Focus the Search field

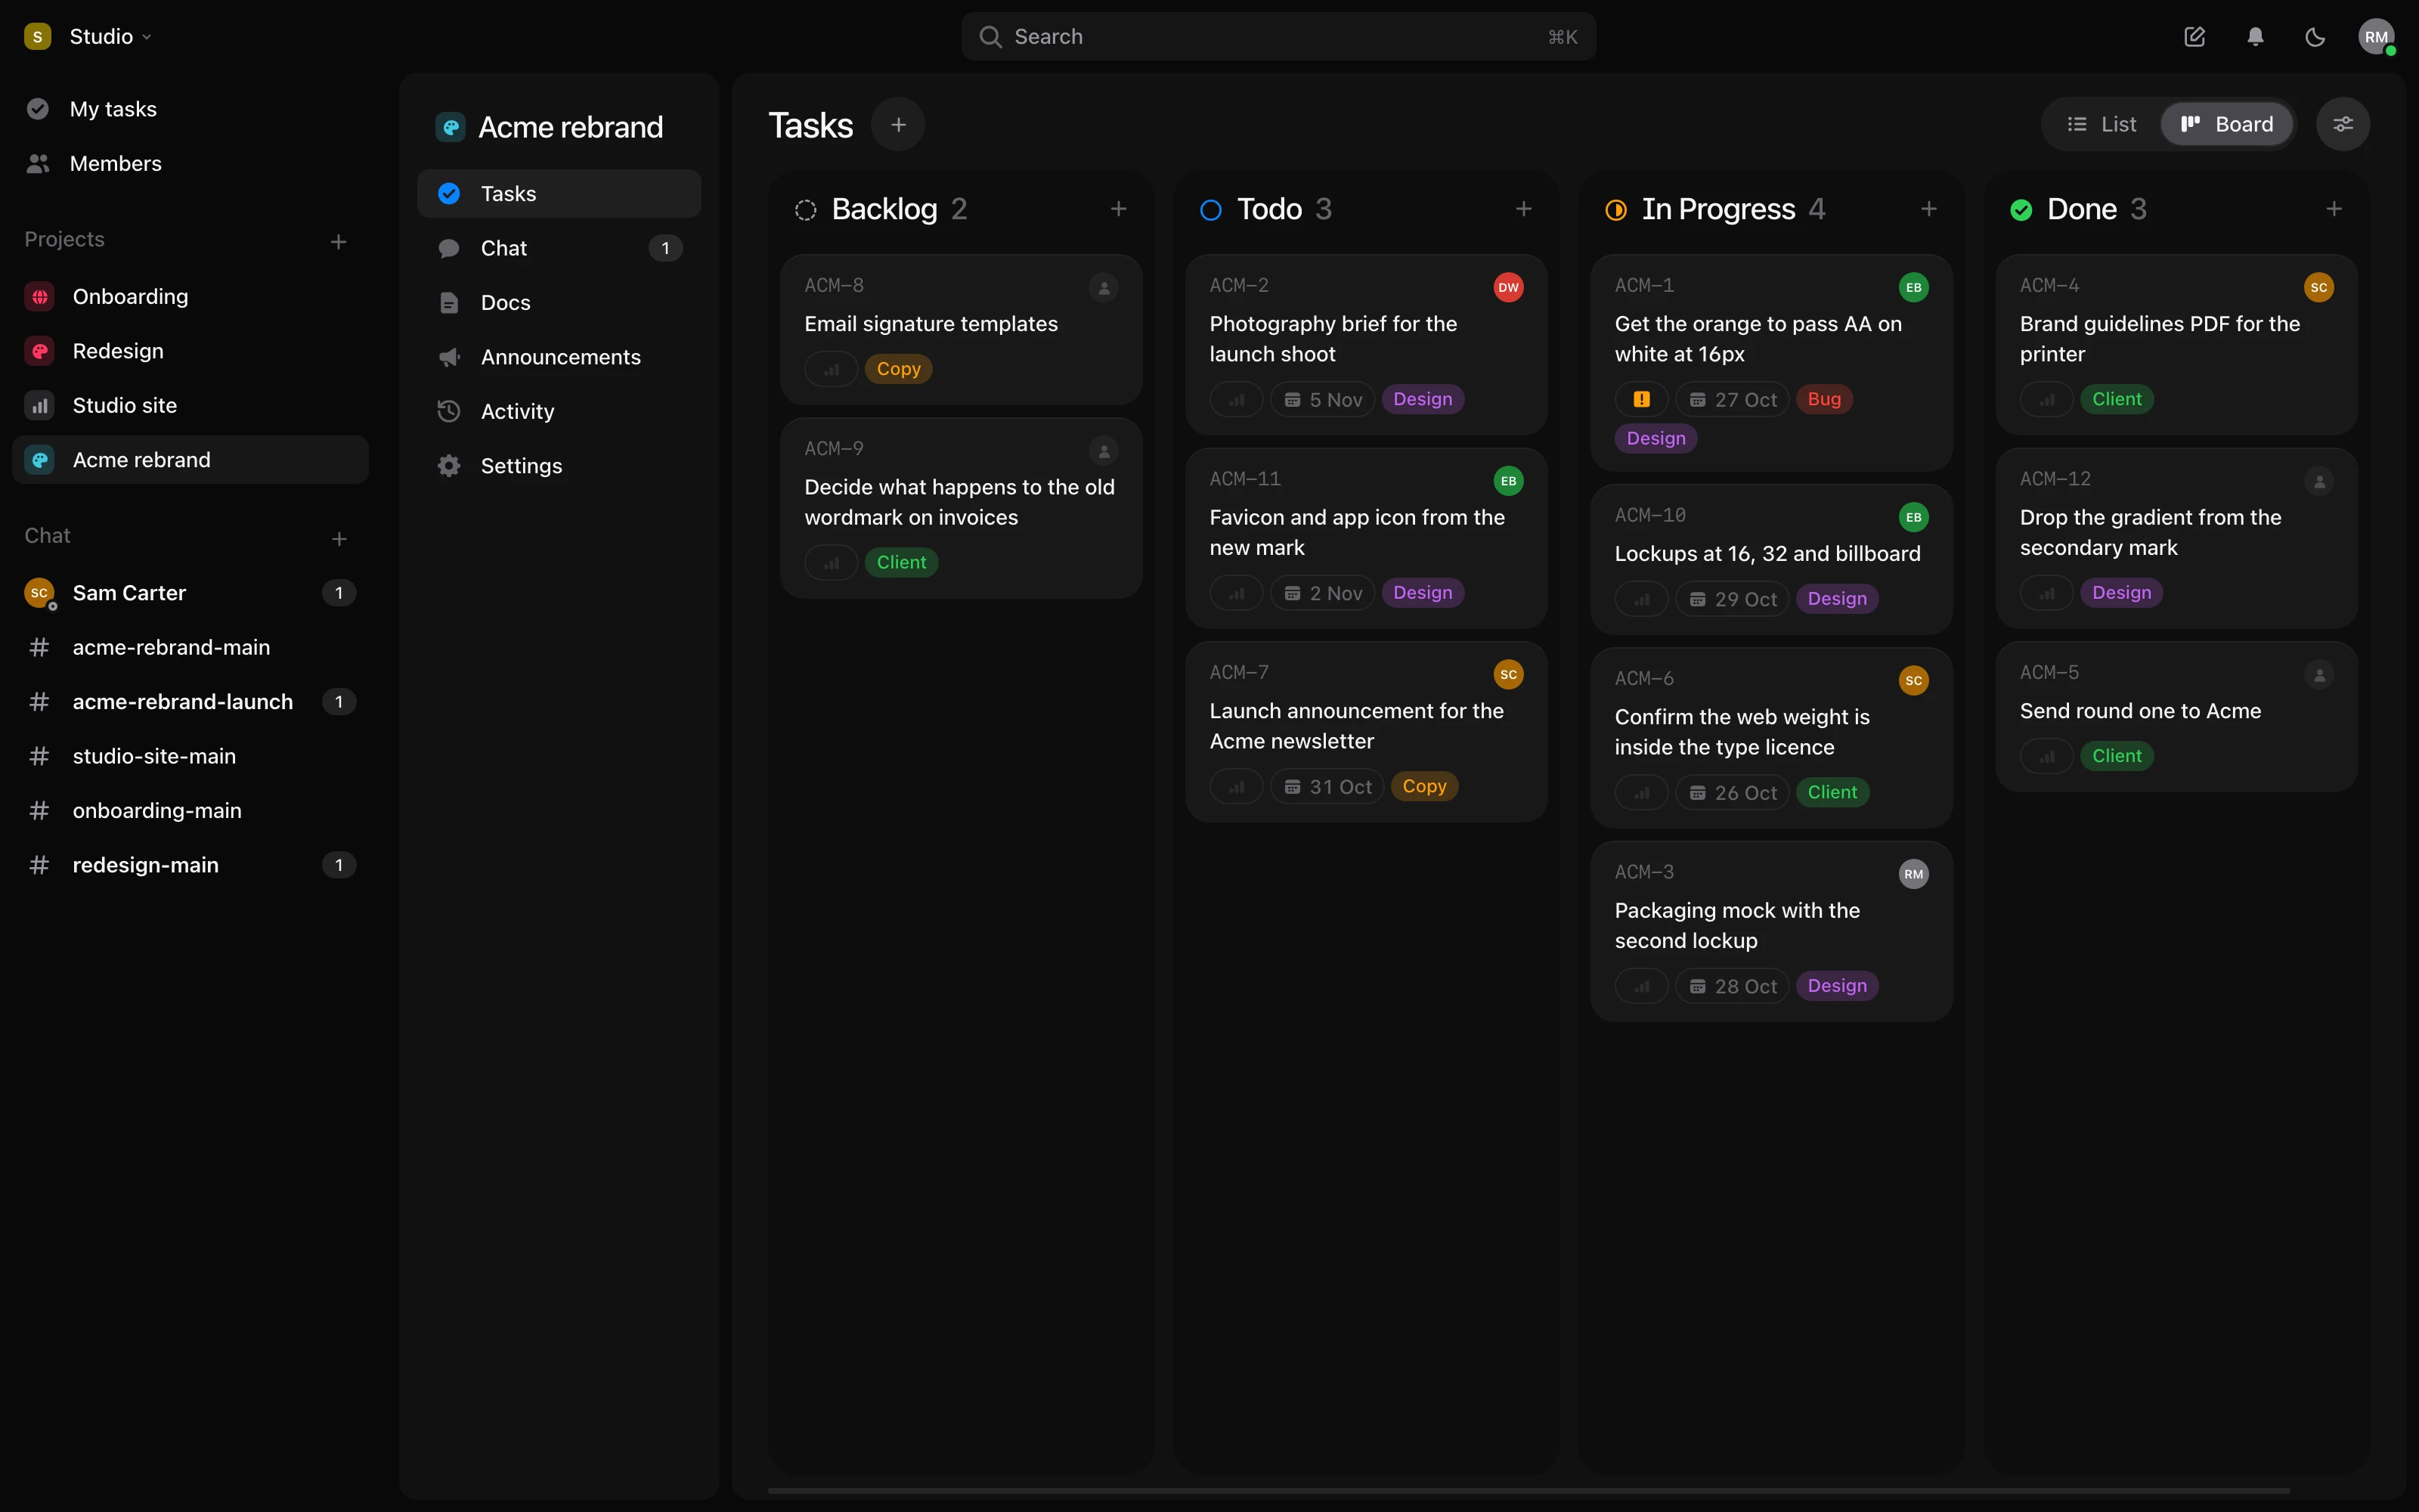(1278, 37)
